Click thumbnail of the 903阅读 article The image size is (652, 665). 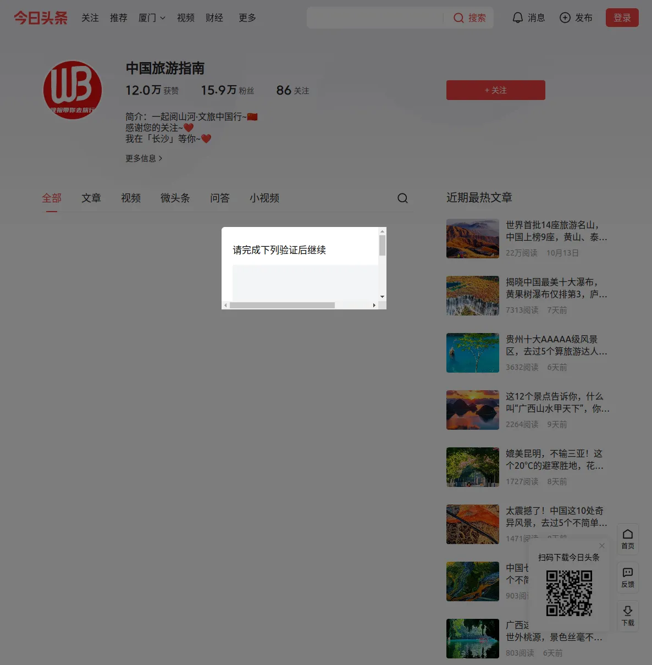(x=473, y=581)
